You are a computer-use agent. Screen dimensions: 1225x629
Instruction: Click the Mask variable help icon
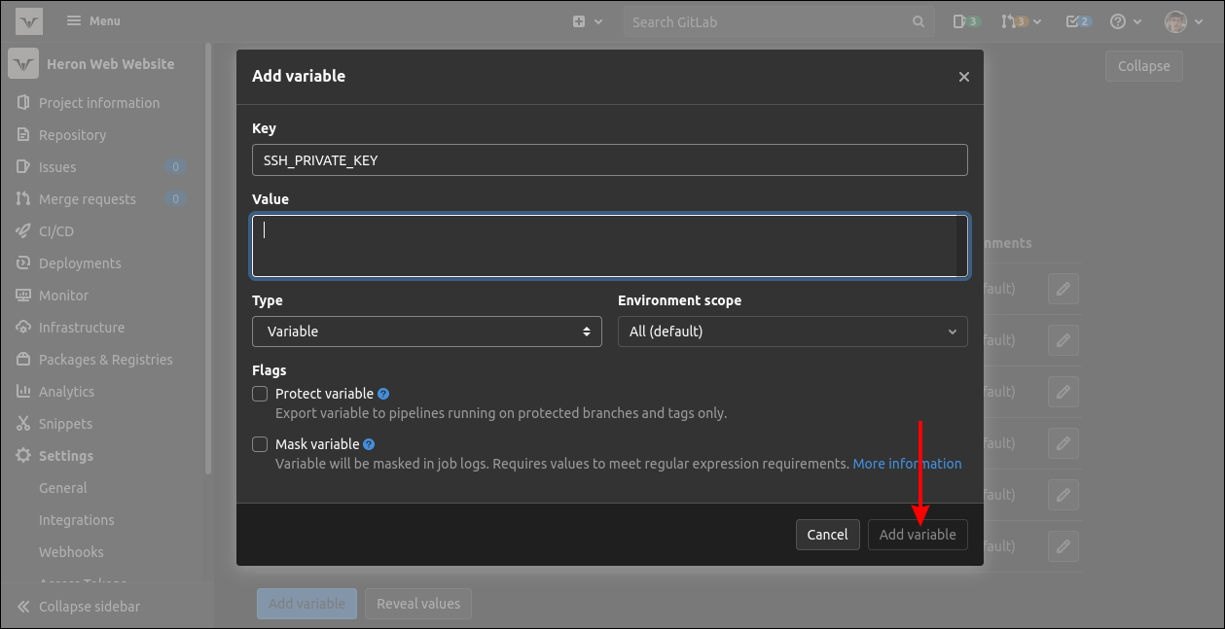(x=369, y=444)
